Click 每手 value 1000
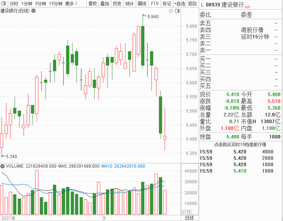This screenshot has width=283, height=221. (x=275, y=137)
